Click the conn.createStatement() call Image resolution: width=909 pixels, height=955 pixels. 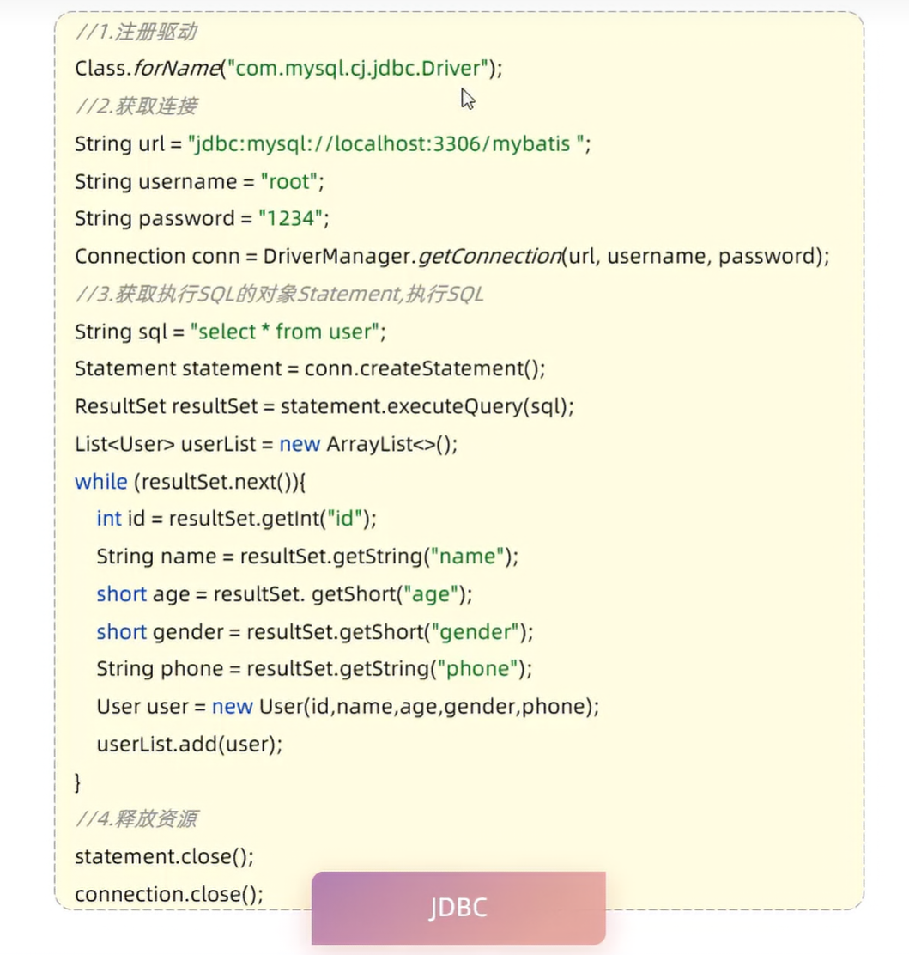pyautogui.click(x=424, y=368)
